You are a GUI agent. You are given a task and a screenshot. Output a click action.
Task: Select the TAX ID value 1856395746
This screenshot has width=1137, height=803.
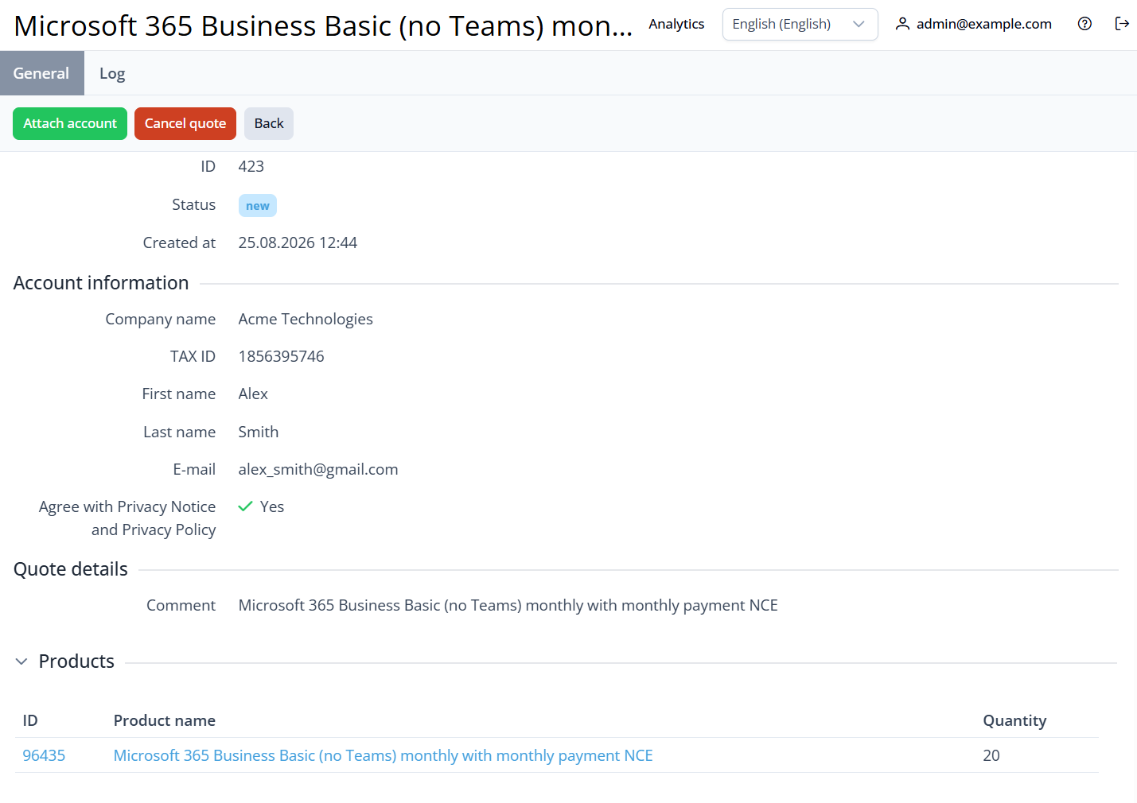click(282, 356)
